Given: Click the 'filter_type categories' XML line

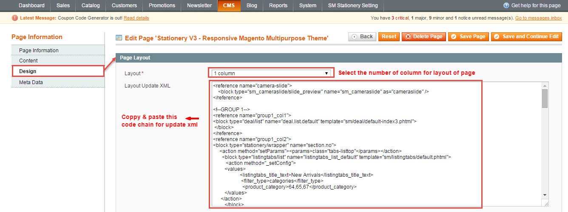Looking at the screenshot, I should [282, 181].
